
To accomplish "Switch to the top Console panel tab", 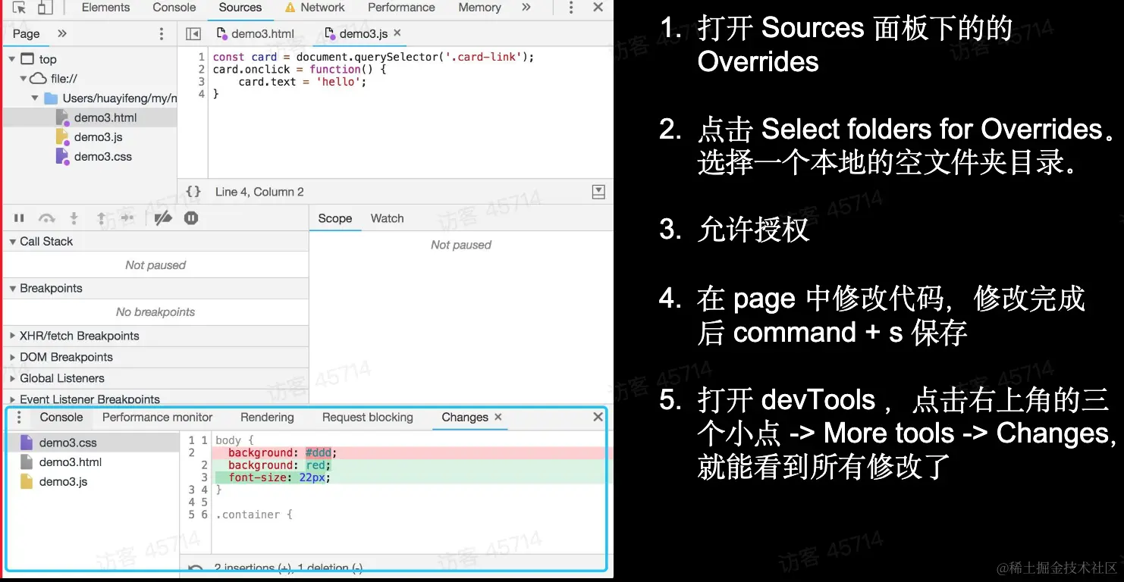I will [174, 8].
